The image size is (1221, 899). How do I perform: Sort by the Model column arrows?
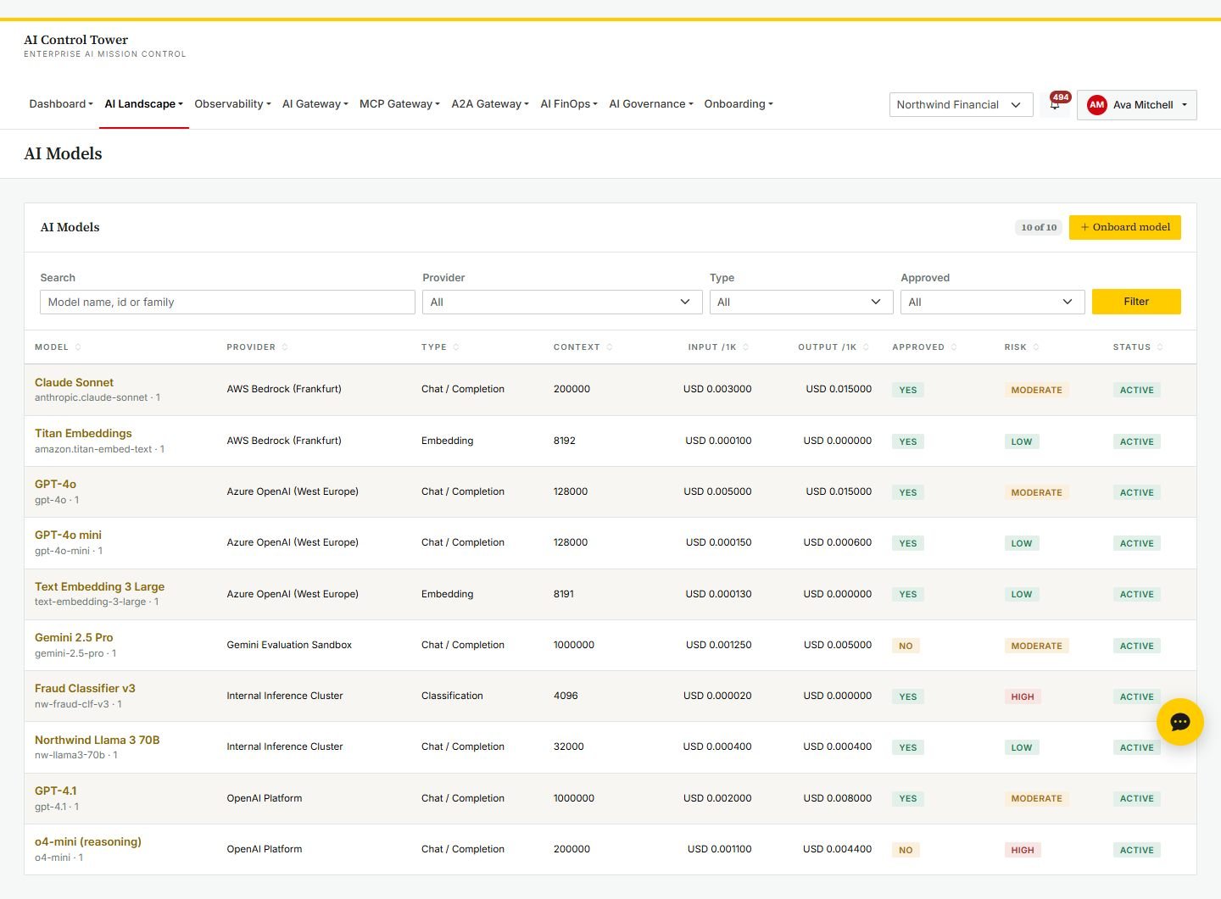click(x=78, y=347)
